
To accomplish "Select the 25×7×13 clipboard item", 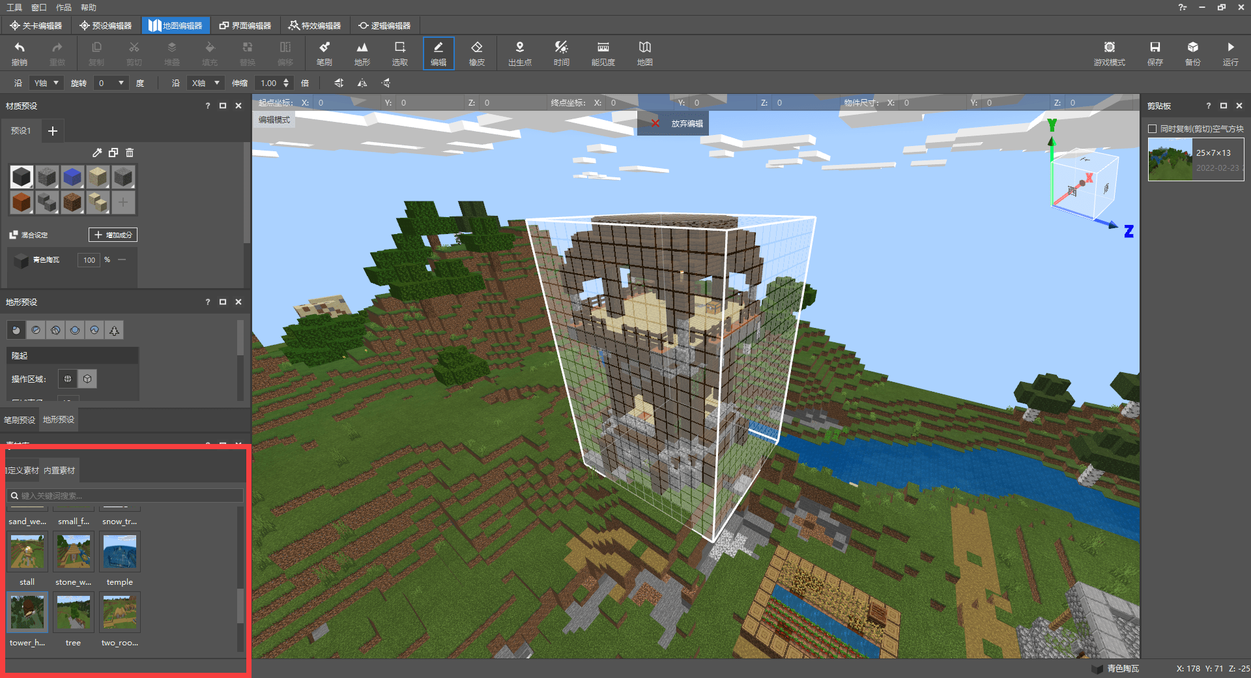I will pyautogui.click(x=1196, y=160).
